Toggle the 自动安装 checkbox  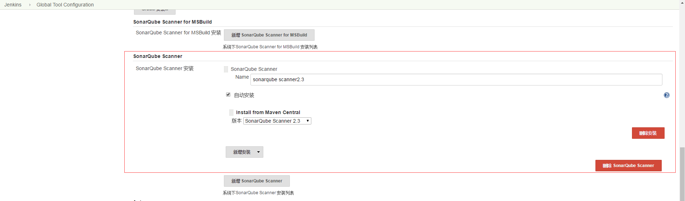coord(228,94)
